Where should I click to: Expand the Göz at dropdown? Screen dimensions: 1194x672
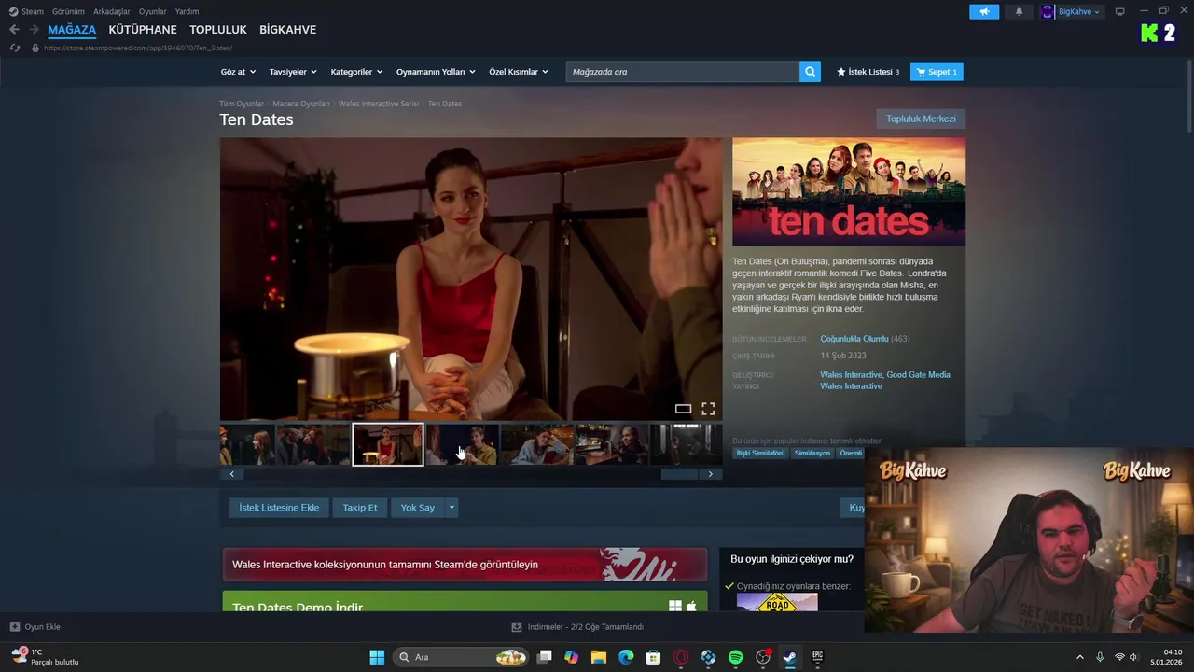(x=238, y=72)
